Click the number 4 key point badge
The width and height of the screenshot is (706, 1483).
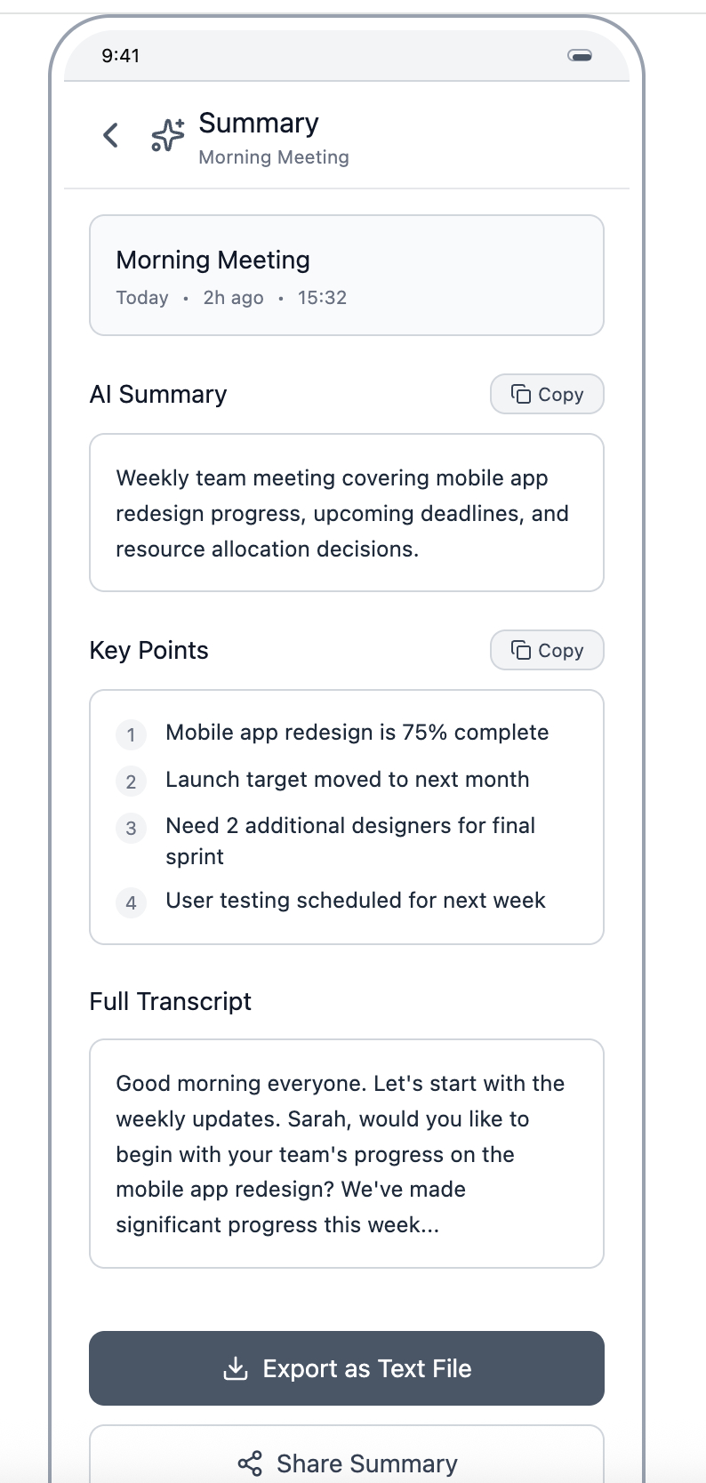click(131, 903)
